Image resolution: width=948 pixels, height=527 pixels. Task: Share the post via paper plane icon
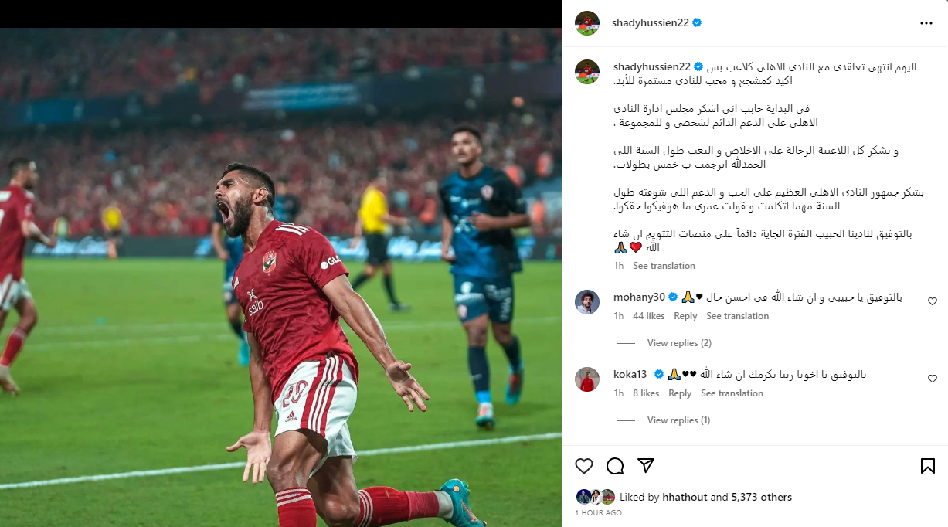click(x=646, y=466)
